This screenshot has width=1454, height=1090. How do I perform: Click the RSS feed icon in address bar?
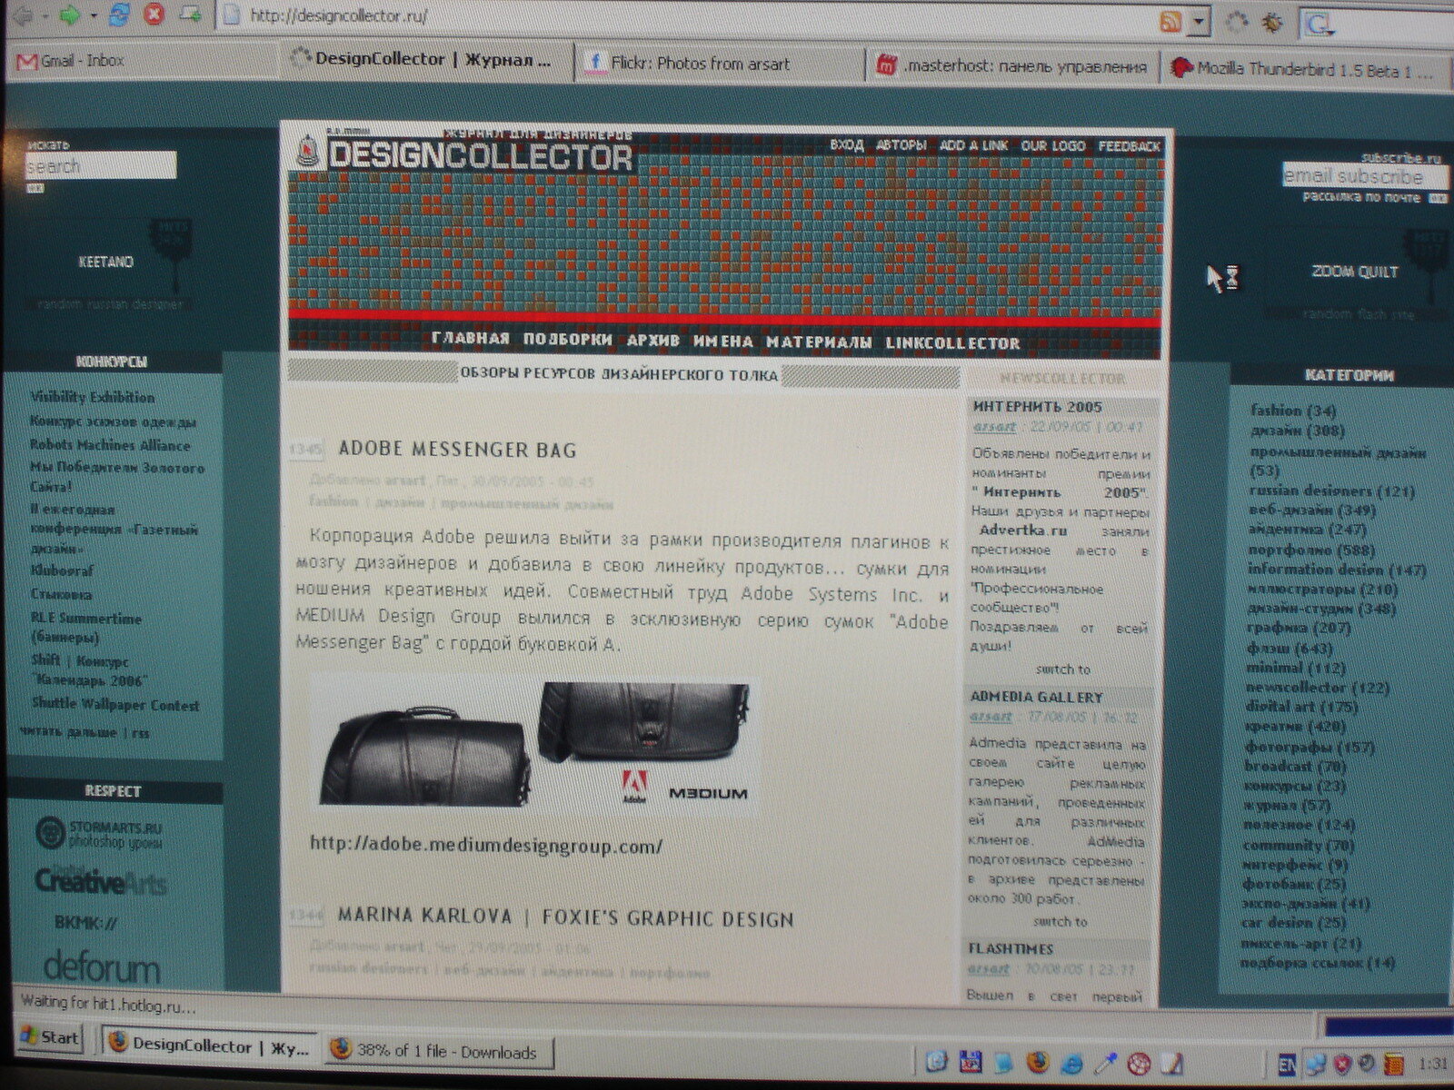click(x=1170, y=20)
